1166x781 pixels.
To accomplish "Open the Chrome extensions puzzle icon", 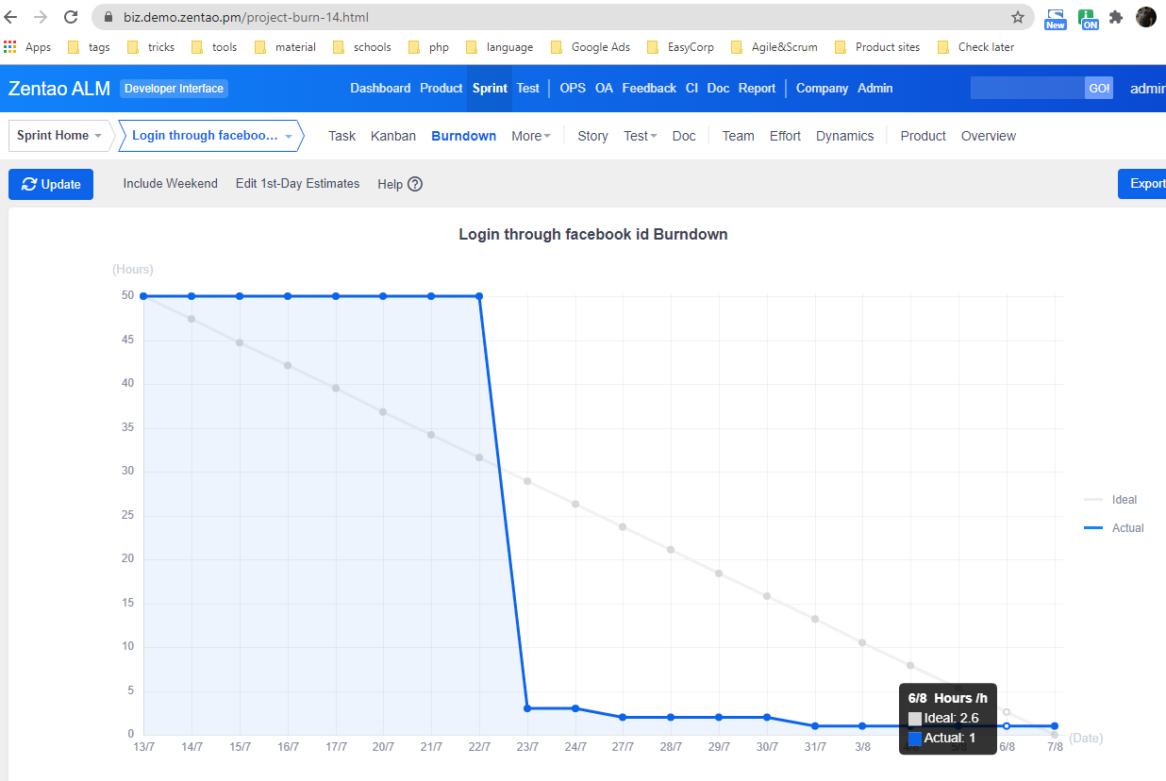I will (1116, 17).
